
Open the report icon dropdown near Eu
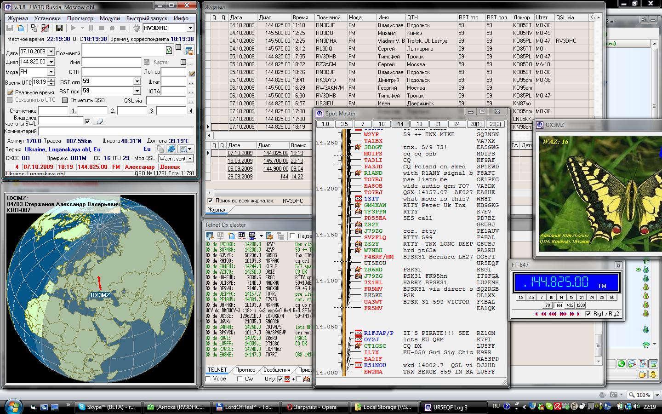[190, 149]
